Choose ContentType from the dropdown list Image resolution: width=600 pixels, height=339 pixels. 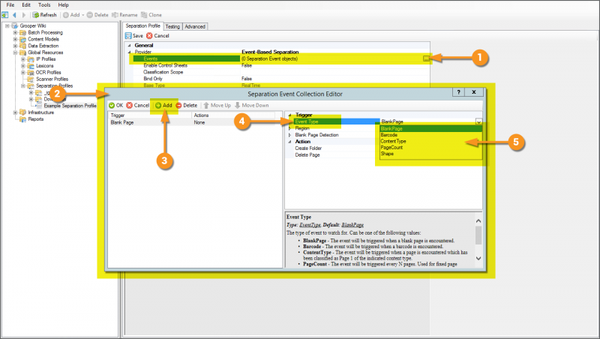point(430,141)
